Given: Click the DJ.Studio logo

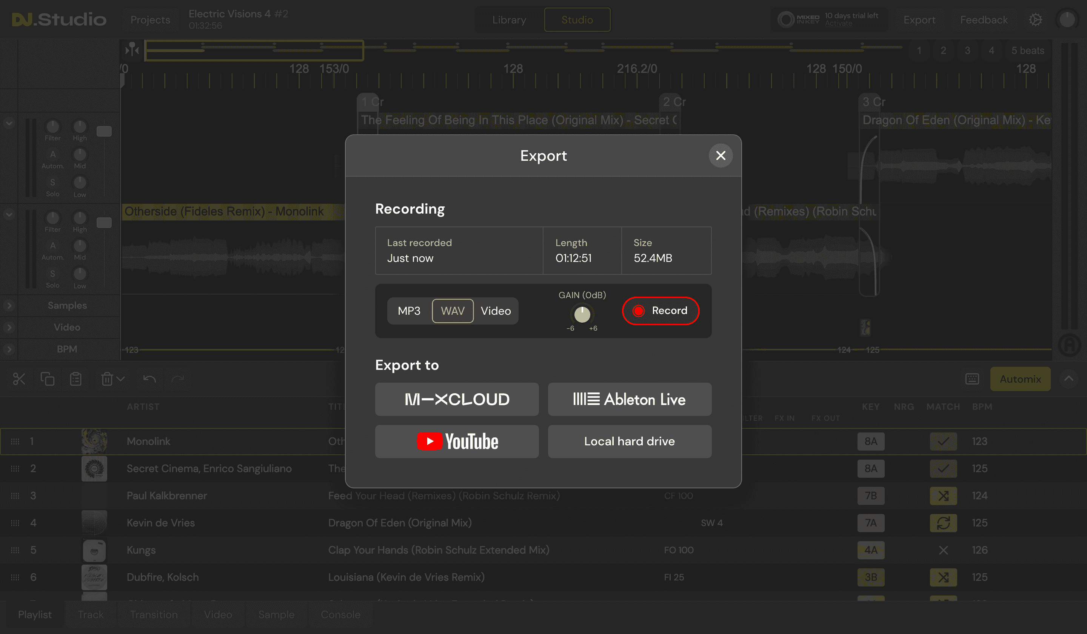Looking at the screenshot, I should click(59, 19).
